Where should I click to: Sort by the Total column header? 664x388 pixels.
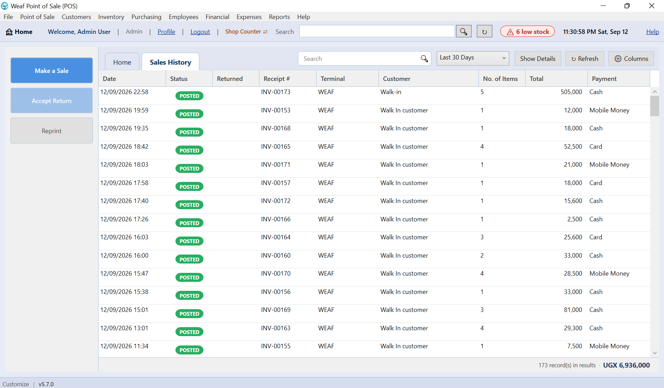click(x=556, y=78)
